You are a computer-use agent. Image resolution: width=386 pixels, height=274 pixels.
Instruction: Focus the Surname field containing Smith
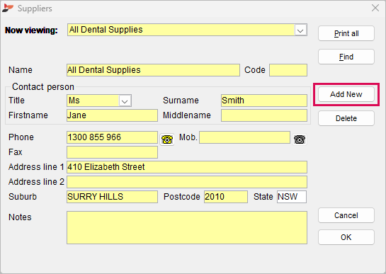coord(264,101)
